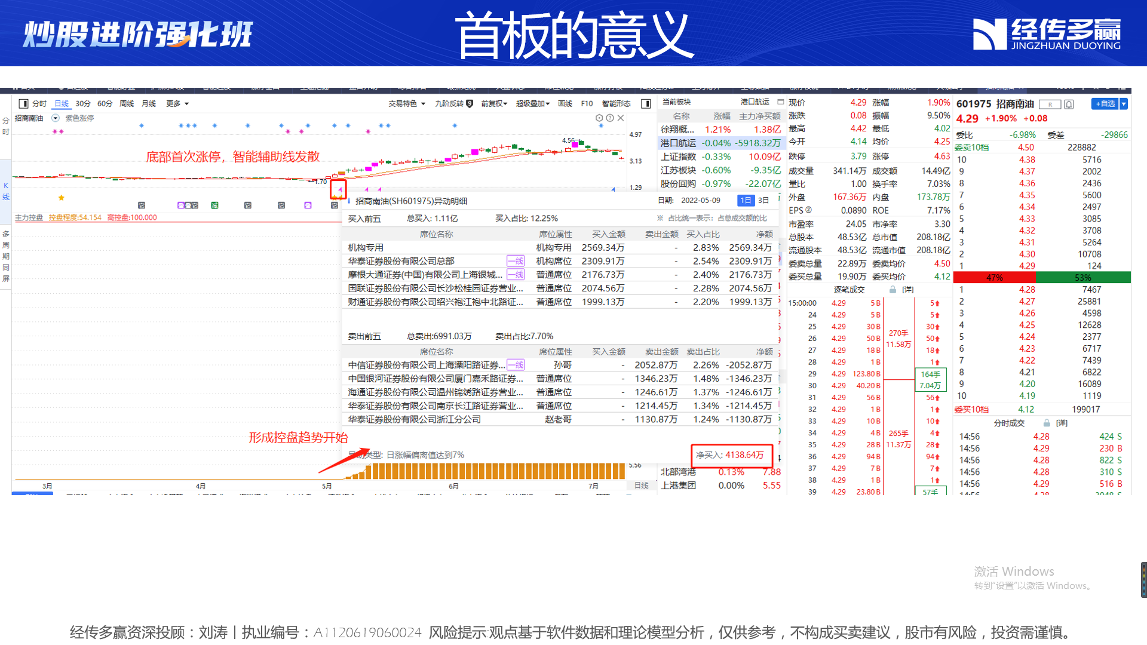1147x645 pixels.
Task: Open the [详] link beside 逐笔成交
Action: [x=908, y=290]
